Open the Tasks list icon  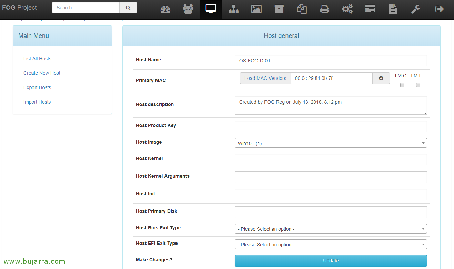coord(370,9)
